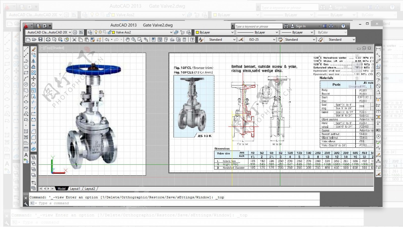Open the linetype ByLayer dropdown

(x=277, y=32)
